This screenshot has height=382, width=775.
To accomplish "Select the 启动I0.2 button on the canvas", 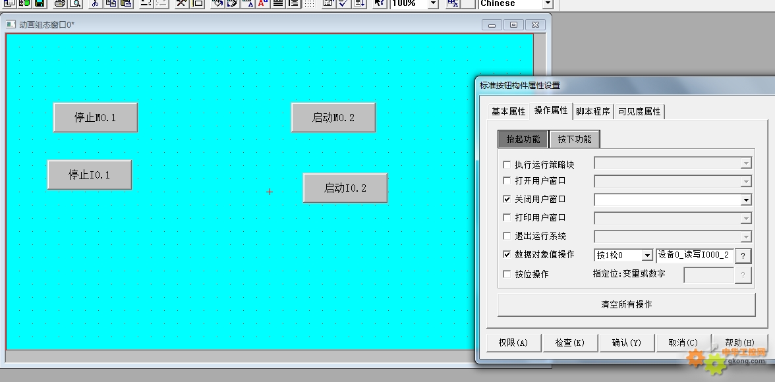I will (x=345, y=188).
